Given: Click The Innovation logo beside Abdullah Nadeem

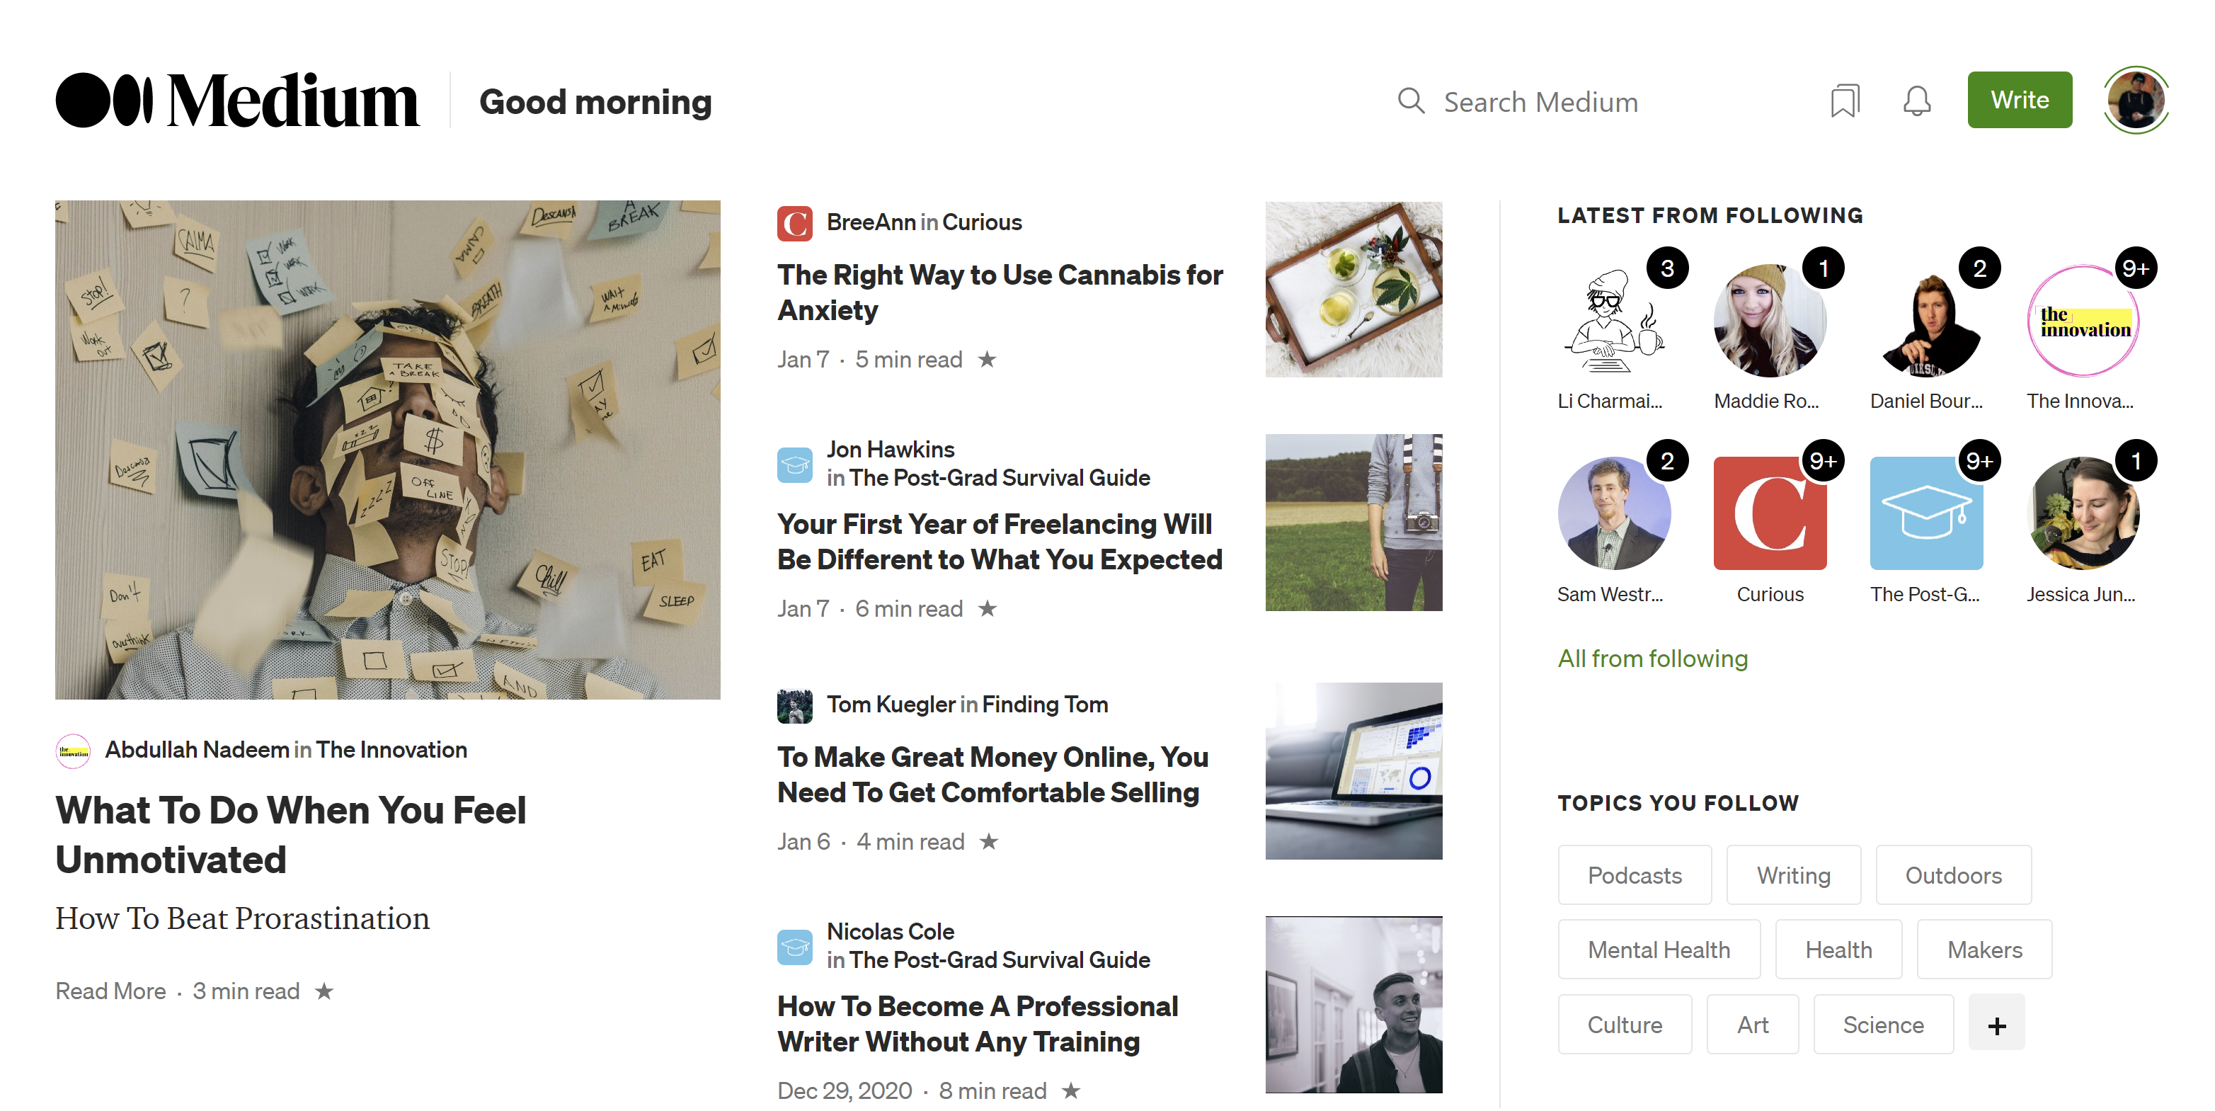Looking at the screenshot, I should point(73,750).
